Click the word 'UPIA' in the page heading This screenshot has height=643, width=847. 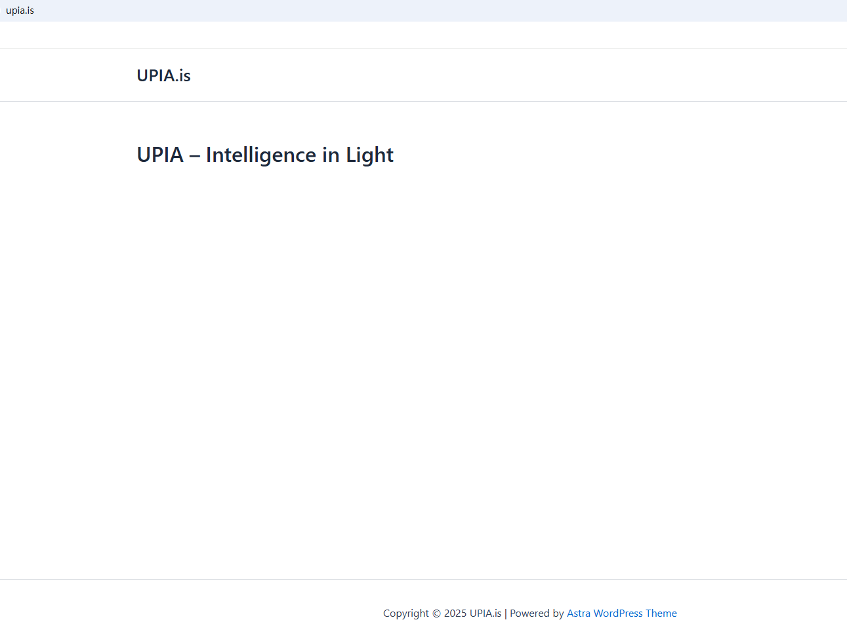coord(160,155)
